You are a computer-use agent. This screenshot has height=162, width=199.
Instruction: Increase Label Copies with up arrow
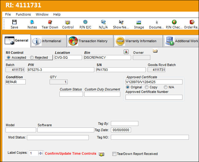[40, 152]
